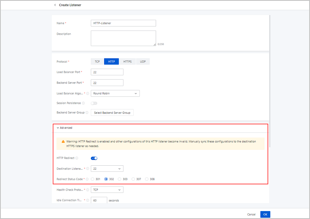
Task: Click Select Backend Server Group button
Action: pos(112,113)
